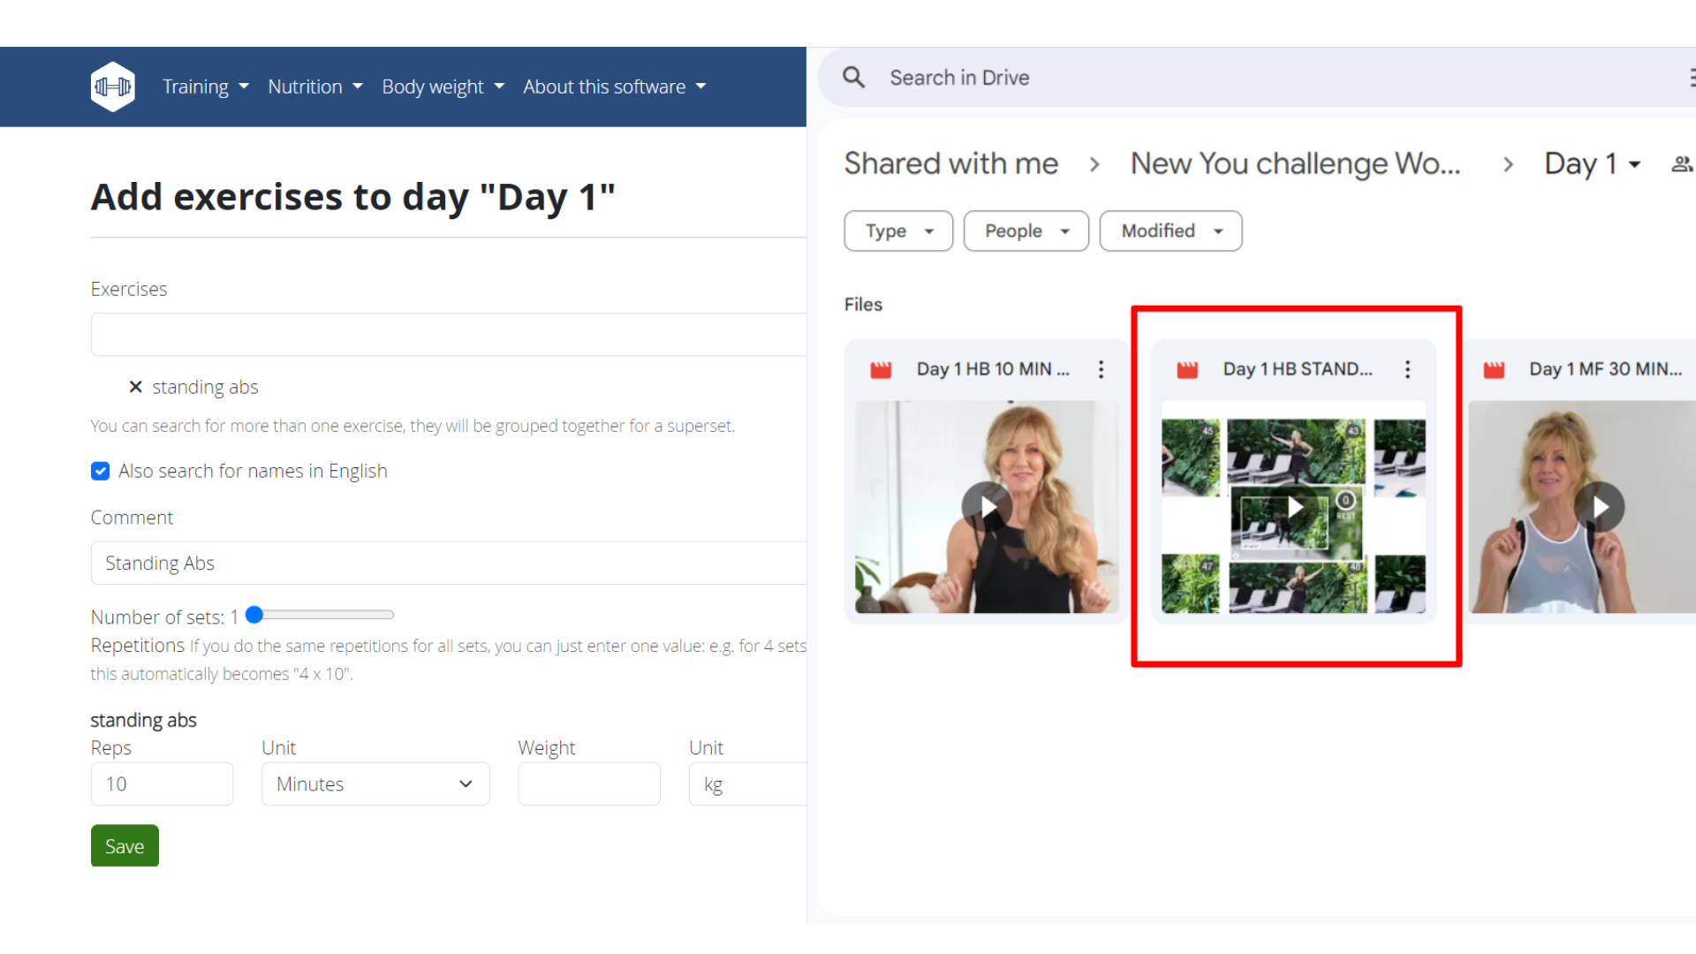
Task: Play the Day 1 HB 10 MIN video
Action: tap(987, 507)
